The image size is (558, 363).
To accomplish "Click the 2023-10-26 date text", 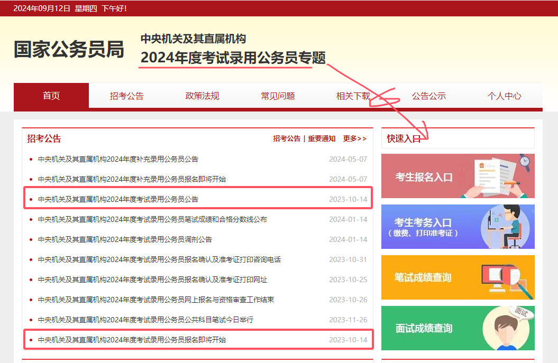I will pos(348,300).
